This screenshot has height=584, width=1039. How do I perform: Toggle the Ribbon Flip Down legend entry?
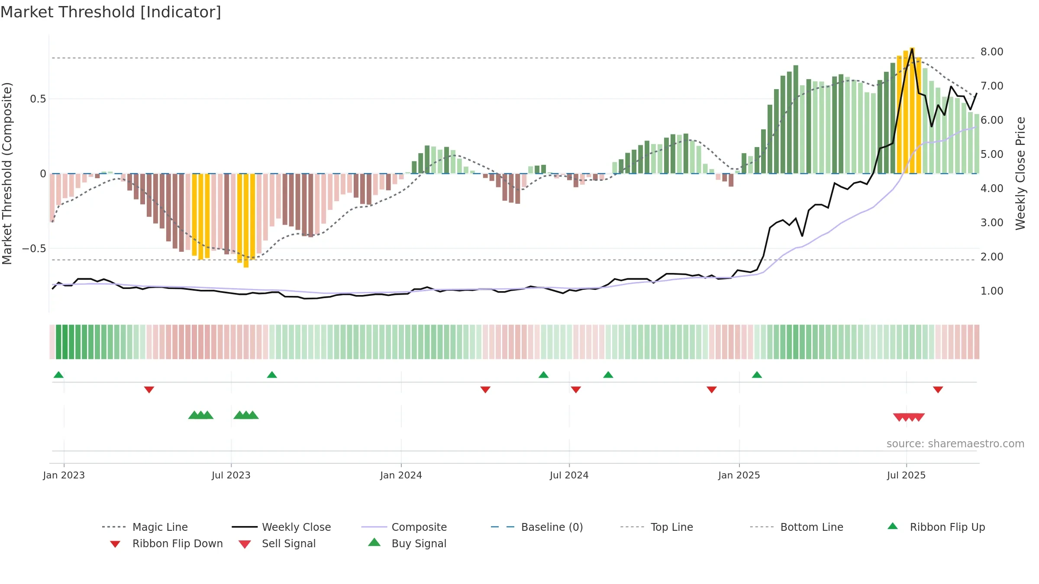pos(166,543)
